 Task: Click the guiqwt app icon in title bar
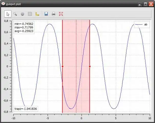[3, 4]
